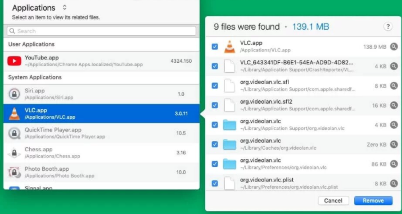Click the Application Support org.videolan.vlc folder icon
Viewport: 402px width, 214px height.
(229, 125)
